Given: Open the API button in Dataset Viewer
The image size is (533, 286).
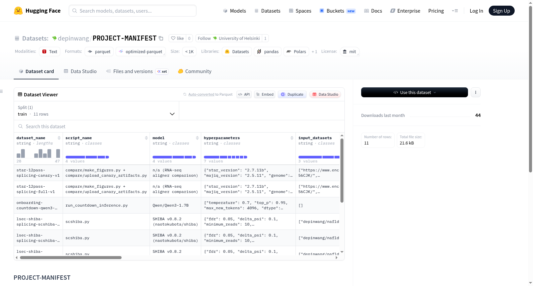Looking at the screenshot, I should [244, 94].
